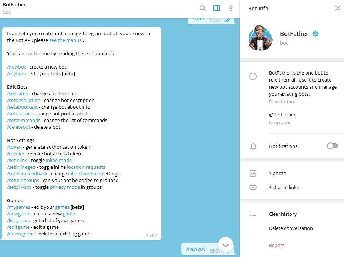Select Clear history option
344x257 pixels.
pyautogui.click(x=283, y=214)
